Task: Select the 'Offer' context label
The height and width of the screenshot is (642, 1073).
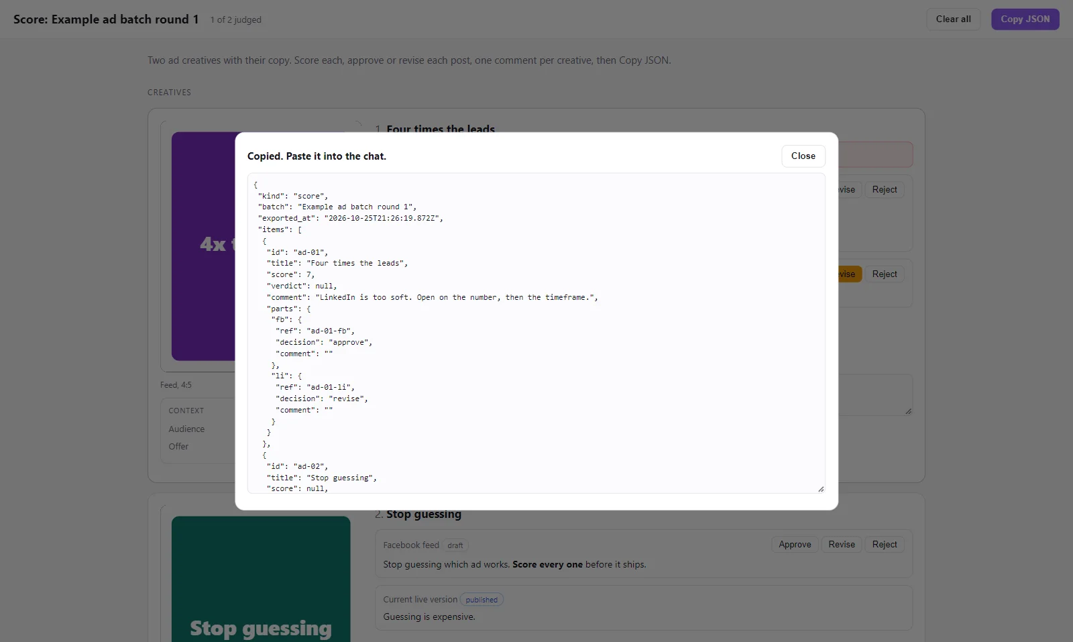Action: (178, 446)
